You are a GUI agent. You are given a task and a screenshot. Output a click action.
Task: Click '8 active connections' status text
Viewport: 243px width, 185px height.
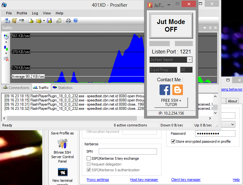130,125
